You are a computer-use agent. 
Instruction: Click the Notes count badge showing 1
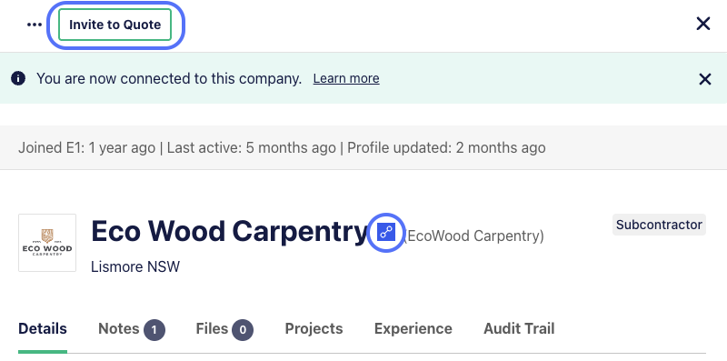pos(154,330)
